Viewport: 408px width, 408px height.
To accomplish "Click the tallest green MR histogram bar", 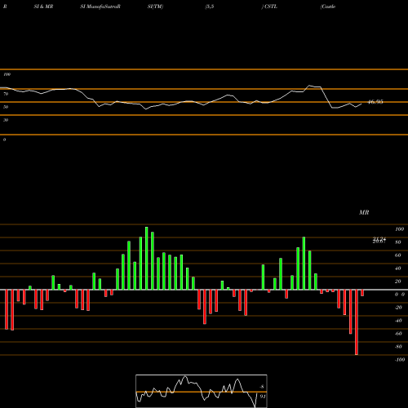I will pyautogui.click(x=147, y=258).
